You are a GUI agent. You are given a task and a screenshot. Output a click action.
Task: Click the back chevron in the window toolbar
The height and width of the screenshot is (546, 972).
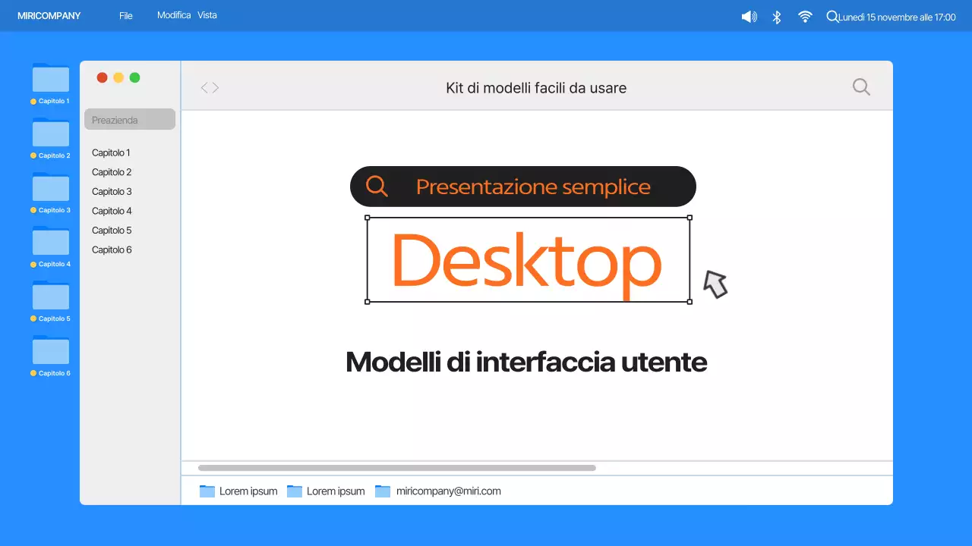(204, 86)
